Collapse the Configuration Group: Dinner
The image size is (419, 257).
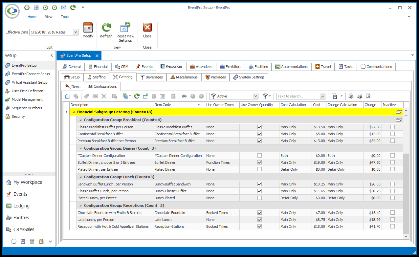80,149
